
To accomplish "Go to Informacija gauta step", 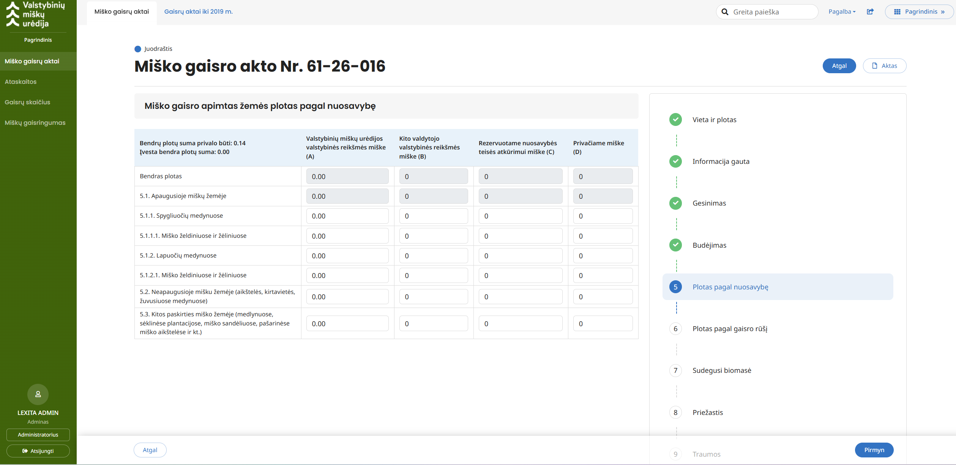I will pyautogui.click(x=721, y=162).
